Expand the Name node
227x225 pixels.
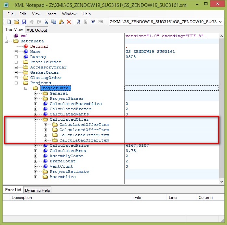(x=16, y=52)
